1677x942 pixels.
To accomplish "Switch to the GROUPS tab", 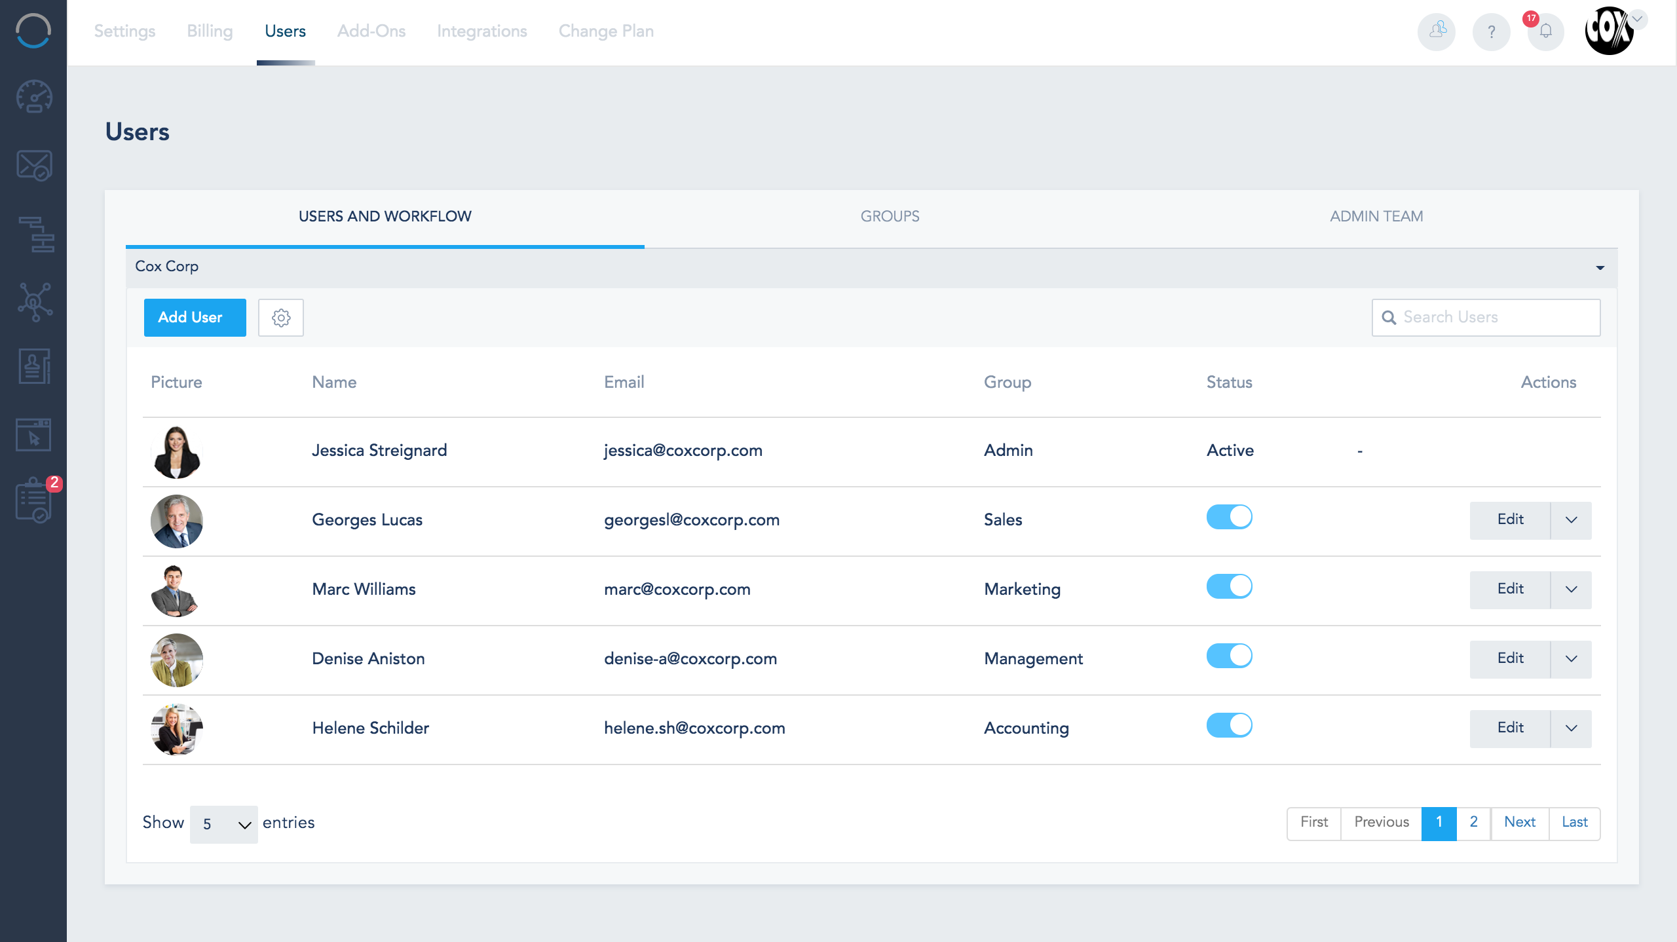I will point(890,217).
